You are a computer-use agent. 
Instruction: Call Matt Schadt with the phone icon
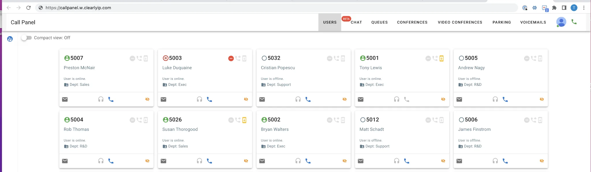pos(407,161)
